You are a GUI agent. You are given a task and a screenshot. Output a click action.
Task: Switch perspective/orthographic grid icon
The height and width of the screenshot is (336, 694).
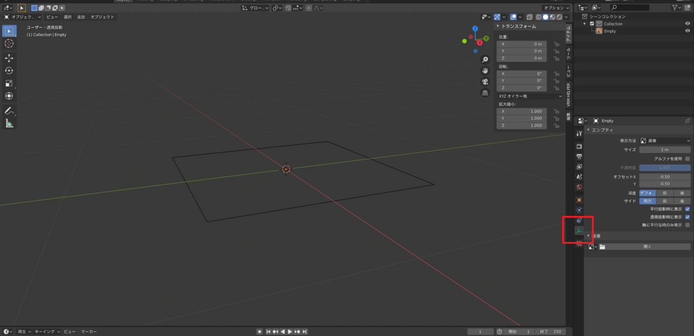coord(485,92)
